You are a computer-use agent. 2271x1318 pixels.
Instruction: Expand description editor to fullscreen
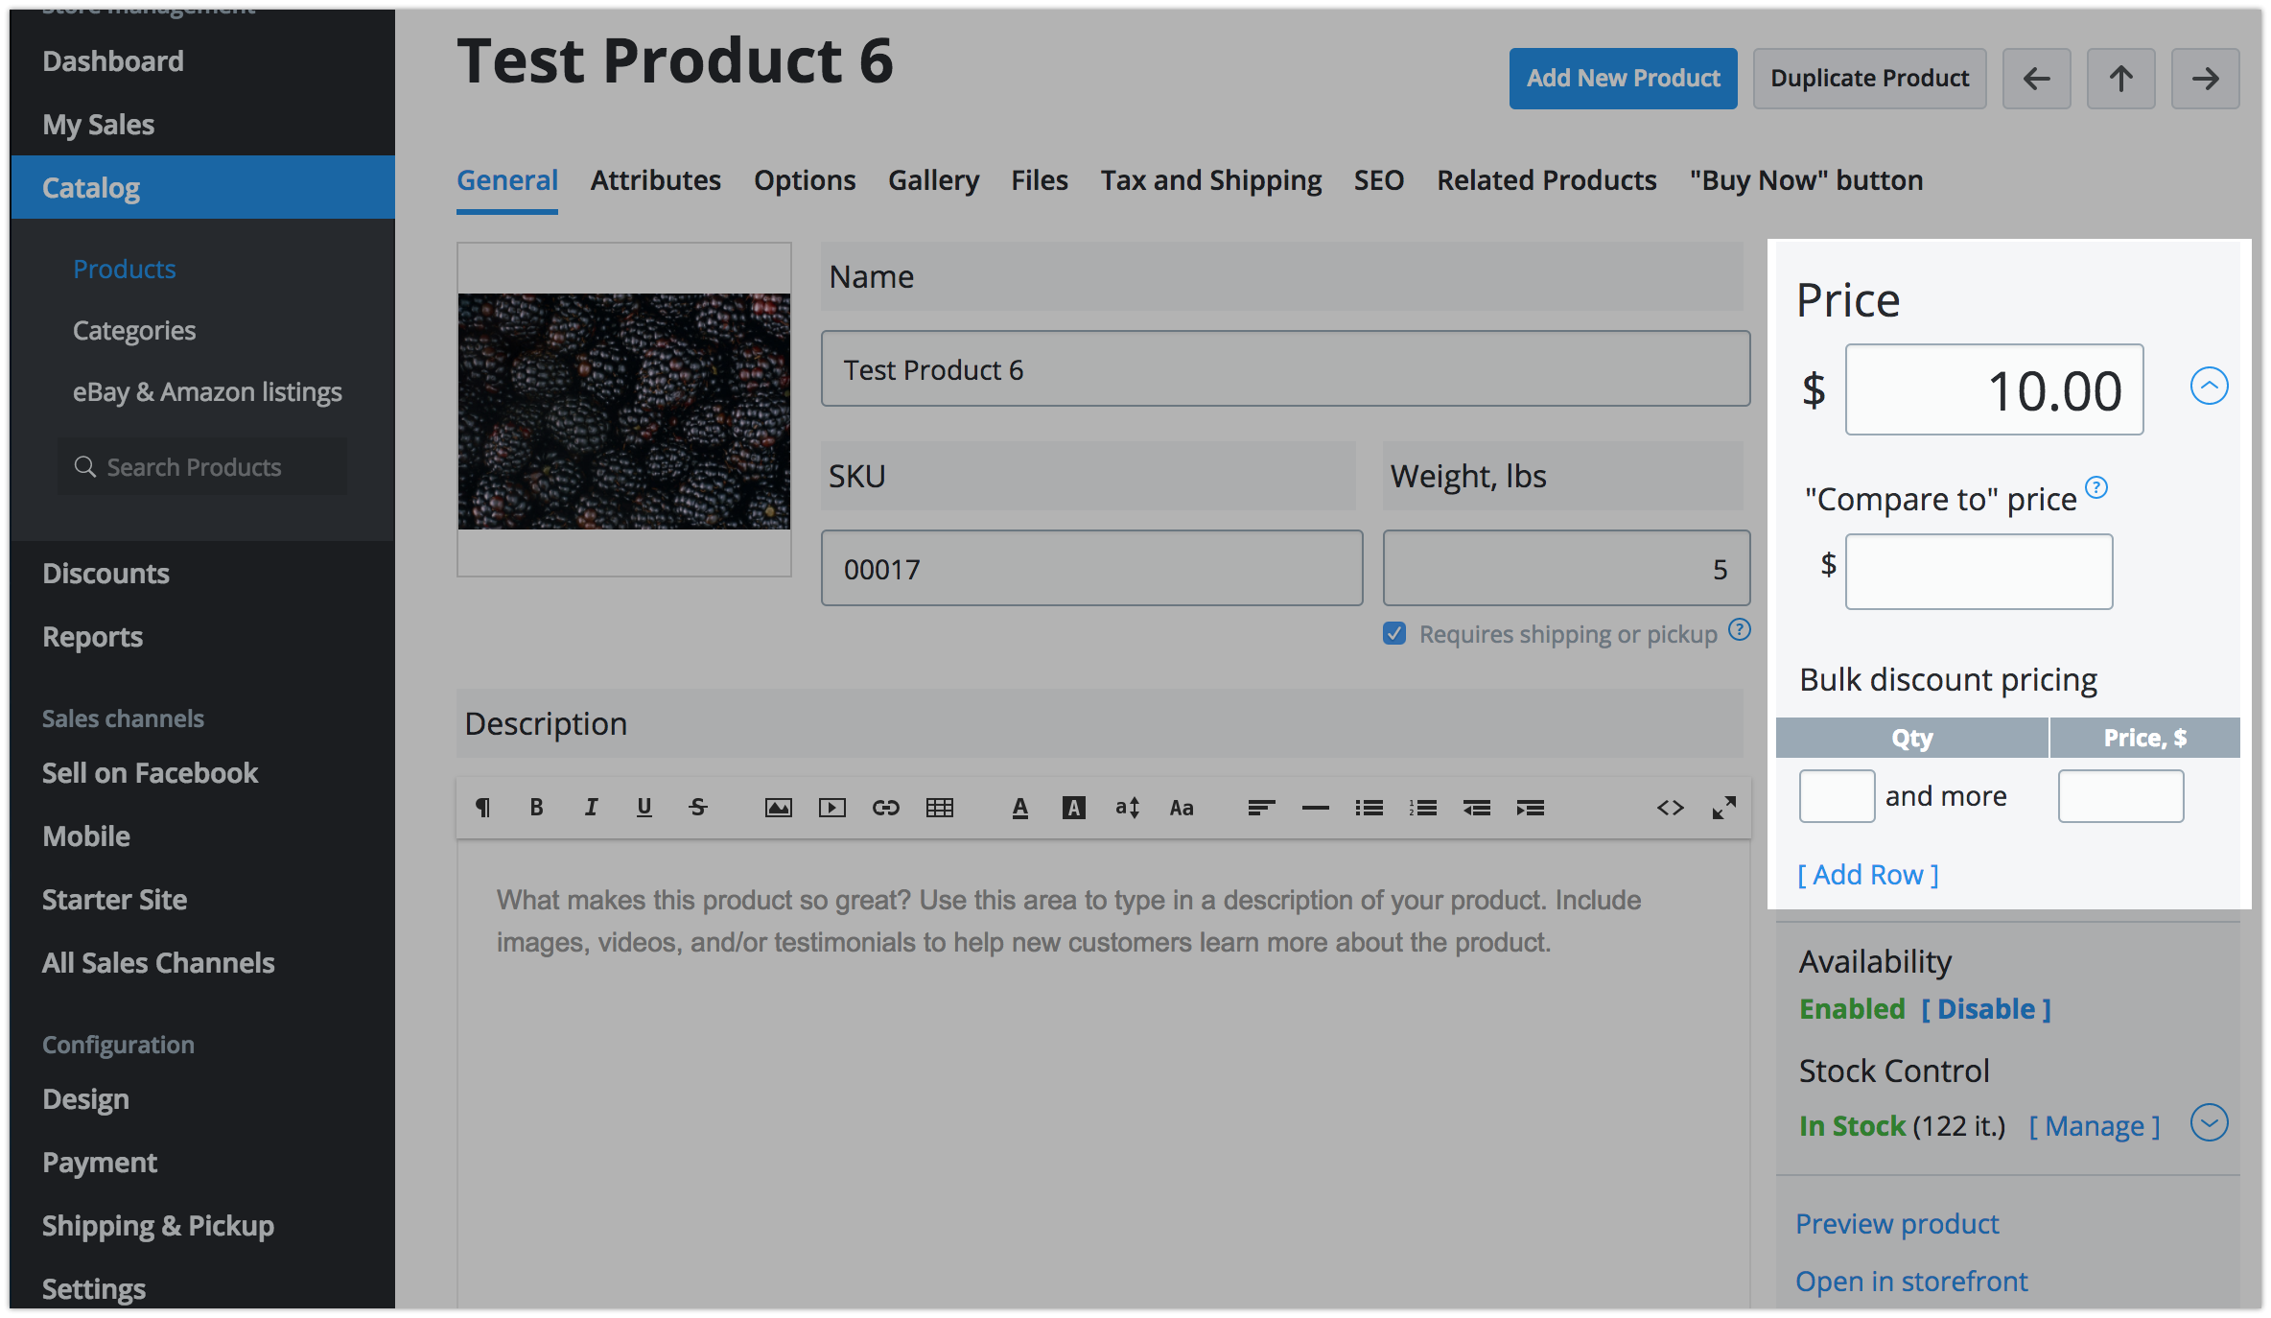click(x=1723, y=808)
